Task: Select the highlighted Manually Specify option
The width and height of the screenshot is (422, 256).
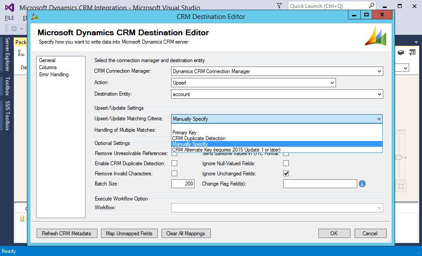Action: pos(276,144)
